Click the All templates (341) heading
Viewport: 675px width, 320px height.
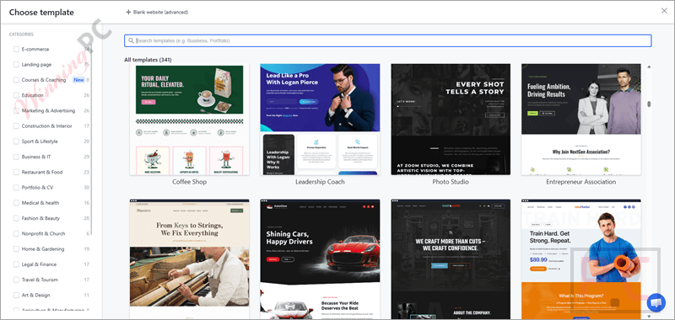pos(148,60)
